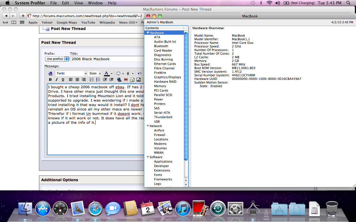The height and width of the screenshot is (222, 356).
Task: Align message text right
Action: pyautogui.click(x=84, y=80)
